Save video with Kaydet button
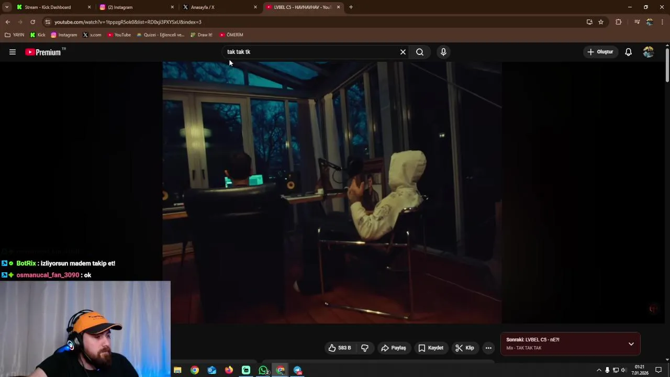The height and width of the screenshot is (377, 670). coord(431,348)
